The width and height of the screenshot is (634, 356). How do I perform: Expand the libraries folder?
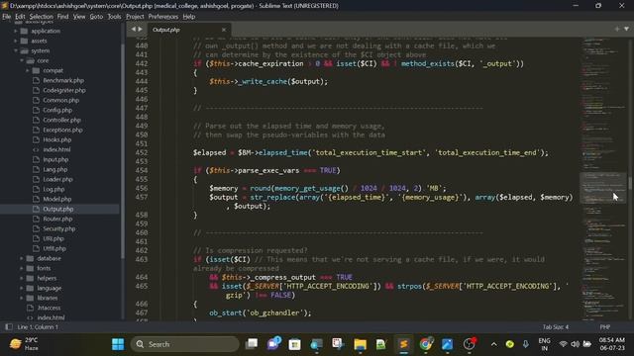[22, 298]
